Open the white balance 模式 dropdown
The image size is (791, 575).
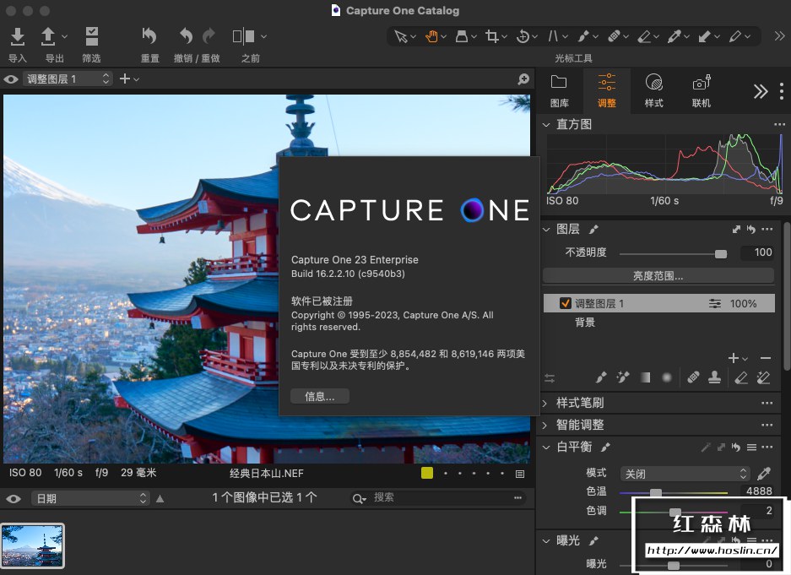tap(685, 474)
